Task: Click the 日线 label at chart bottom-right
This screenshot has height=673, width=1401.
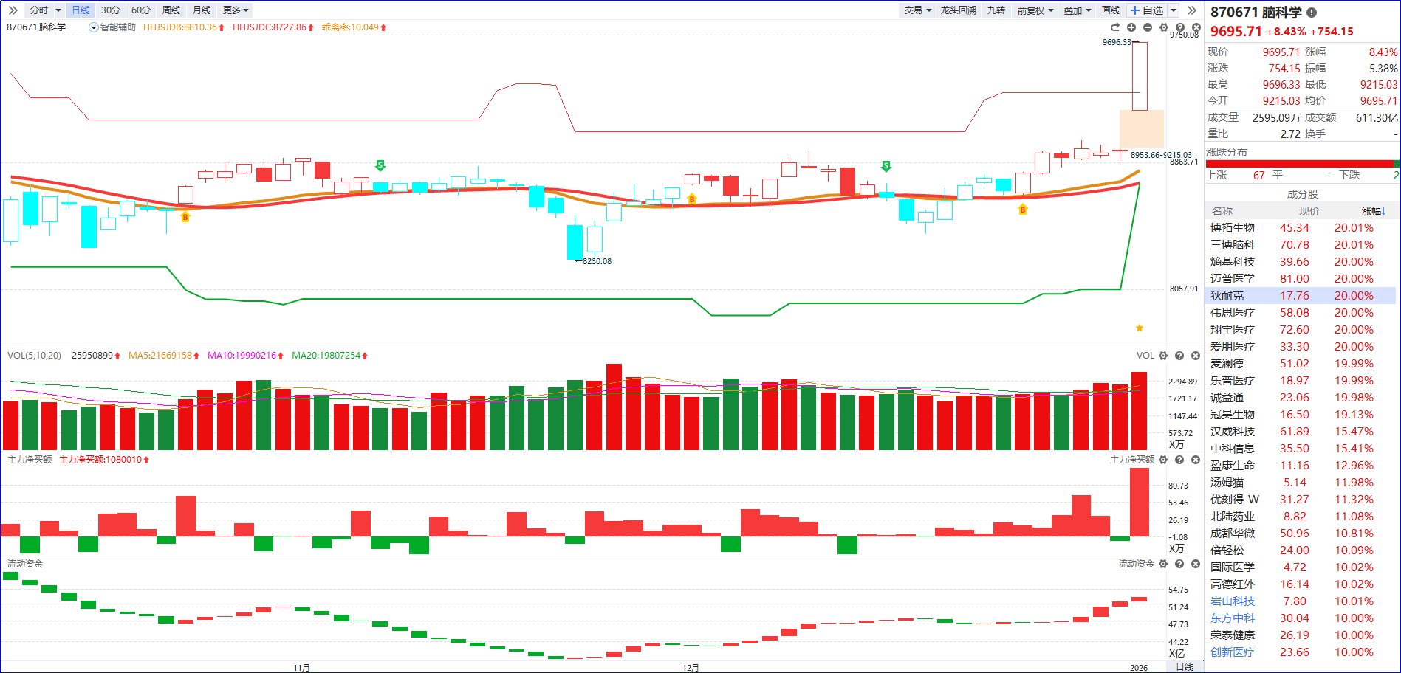Action: (x=1185, y=667)
